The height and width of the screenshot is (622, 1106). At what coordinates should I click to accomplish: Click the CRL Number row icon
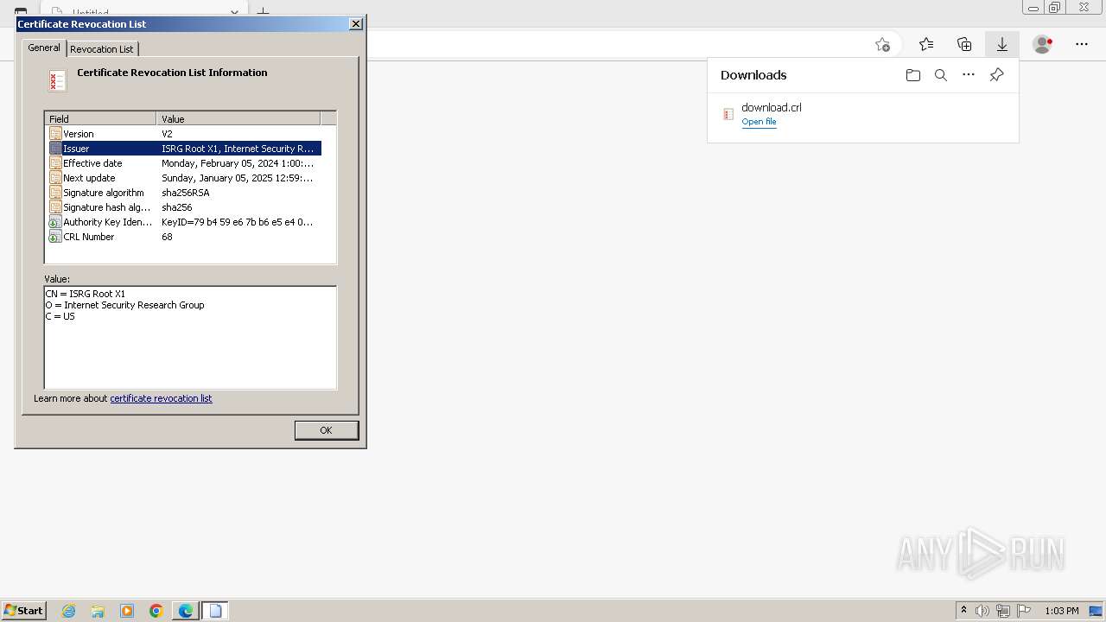pyautogui.click(x=55, y=237)
